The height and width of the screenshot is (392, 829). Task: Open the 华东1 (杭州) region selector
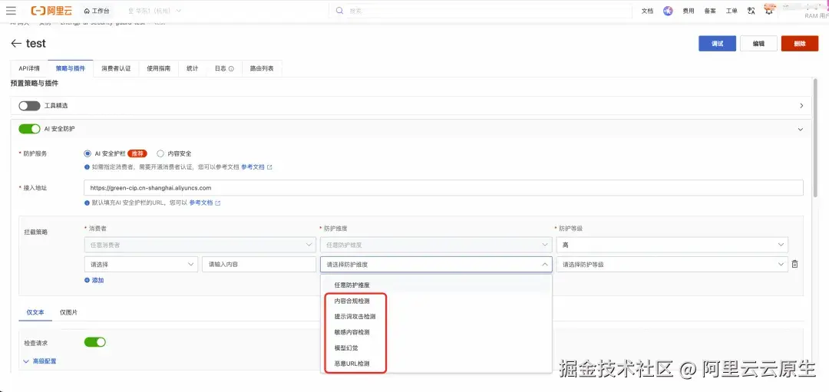point(155,11)
